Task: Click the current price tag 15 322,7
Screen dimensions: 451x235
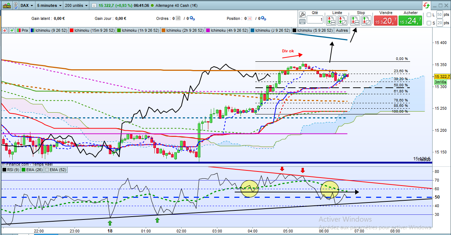Action: click(x=442, y=77)
